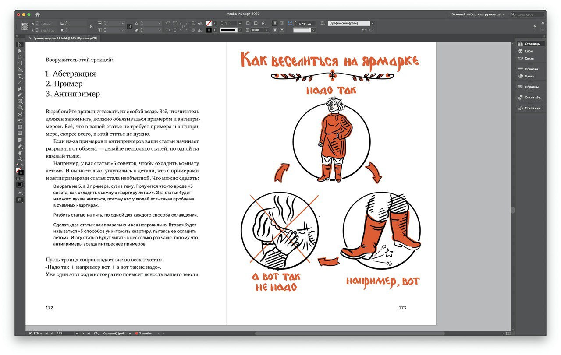Select the Type tool
561x355 pixels.
[20, 76]
